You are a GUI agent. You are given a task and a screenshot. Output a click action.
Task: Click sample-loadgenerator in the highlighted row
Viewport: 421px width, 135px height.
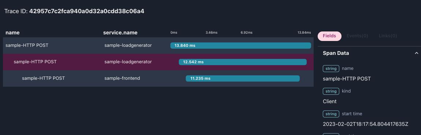pos(128,62)
